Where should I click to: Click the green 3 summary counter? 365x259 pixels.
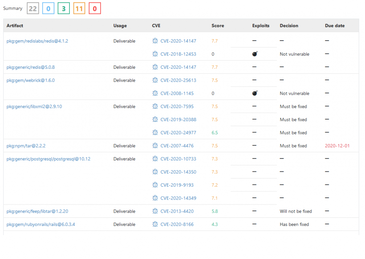coord(63,8)
